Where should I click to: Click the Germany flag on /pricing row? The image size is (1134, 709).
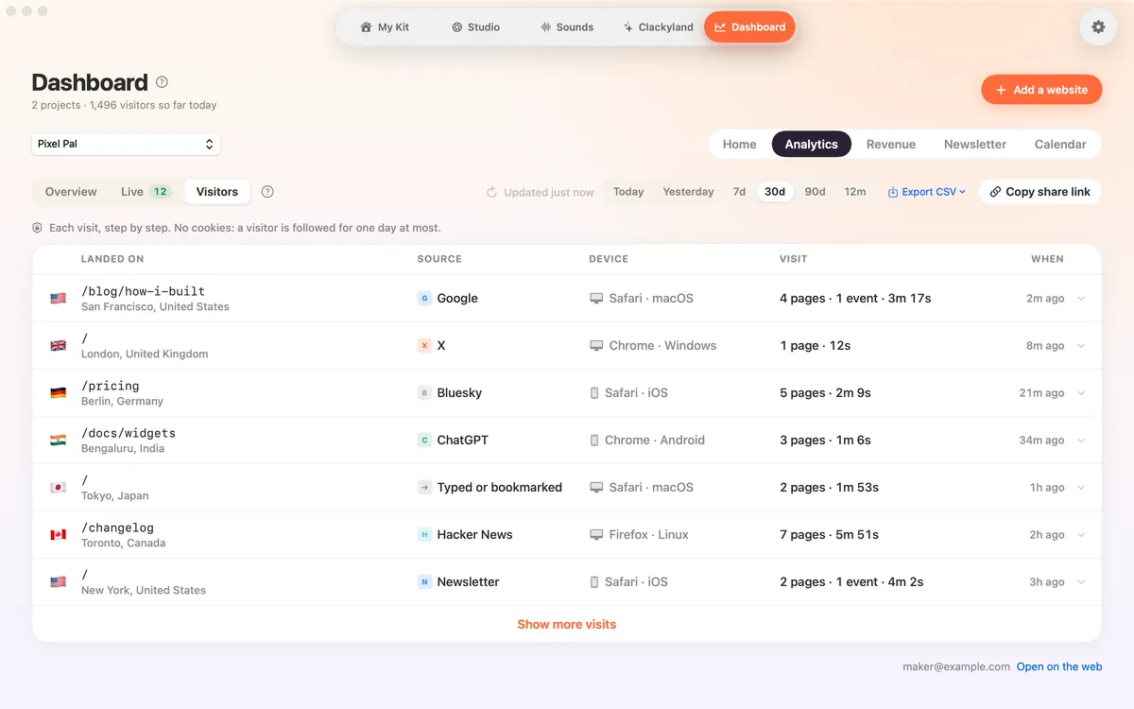[x=59, y=393]
